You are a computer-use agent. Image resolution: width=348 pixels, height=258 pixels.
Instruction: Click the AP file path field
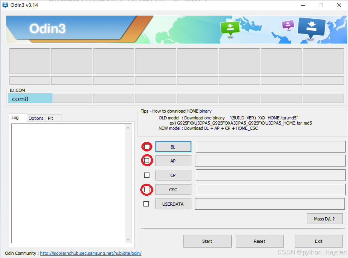coord(270,161)
